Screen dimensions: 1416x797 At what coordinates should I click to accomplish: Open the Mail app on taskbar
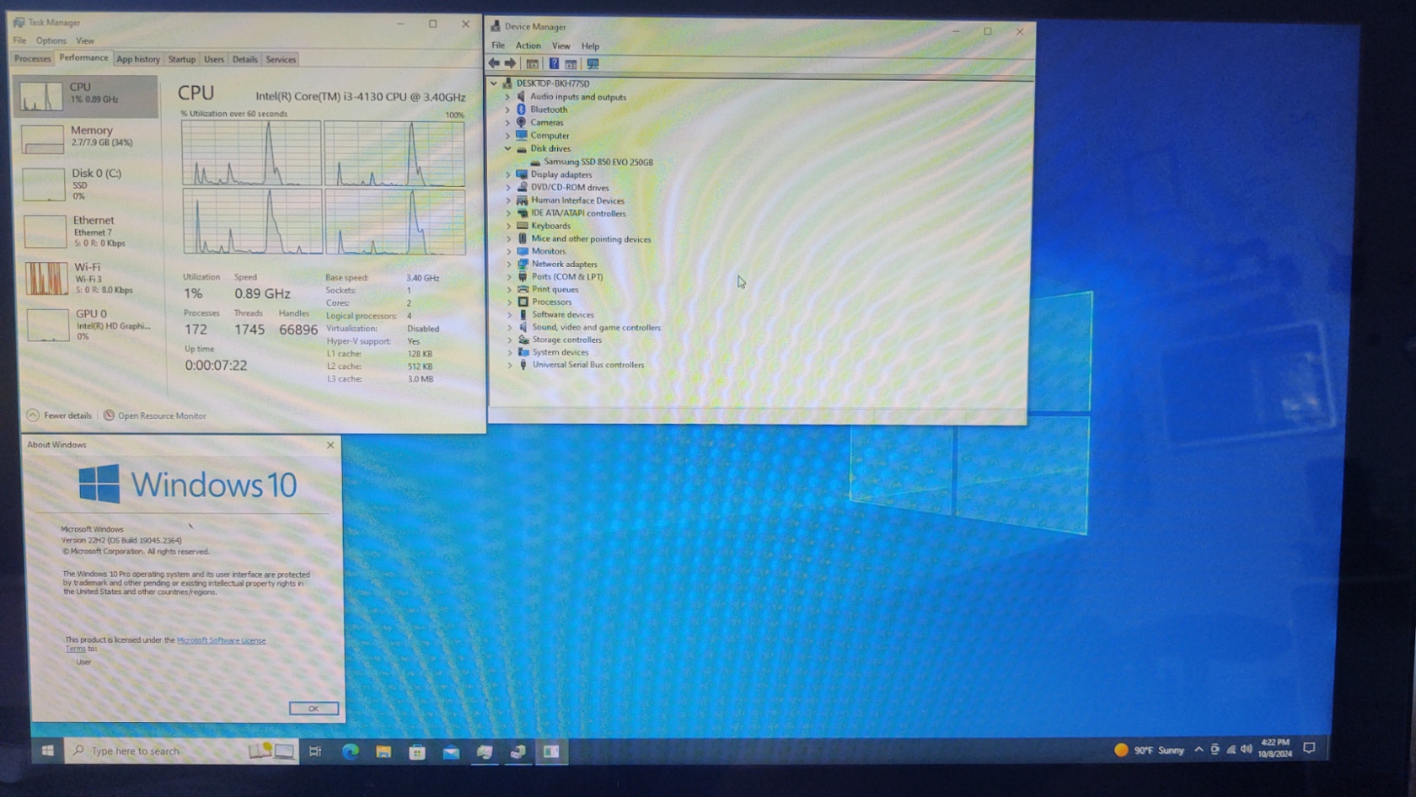pos(451,752)
